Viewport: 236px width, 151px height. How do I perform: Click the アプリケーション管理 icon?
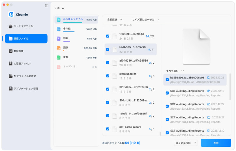pyautogui.click(x=11, y=88)
